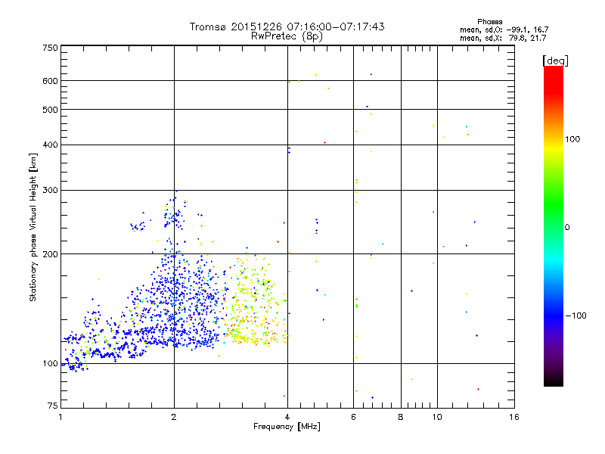This screenshot has height=454, width=605.
Task: Click the x-axis tick label '4'
Action: click(287, 417)
